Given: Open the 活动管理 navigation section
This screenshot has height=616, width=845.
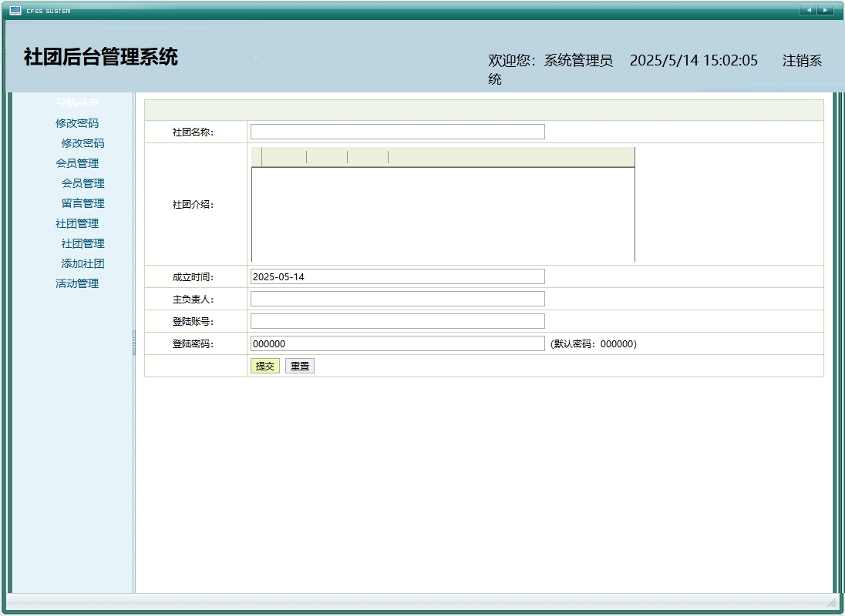Looking at the screenshot, I should pyautogui.click(x=77, y=283).
